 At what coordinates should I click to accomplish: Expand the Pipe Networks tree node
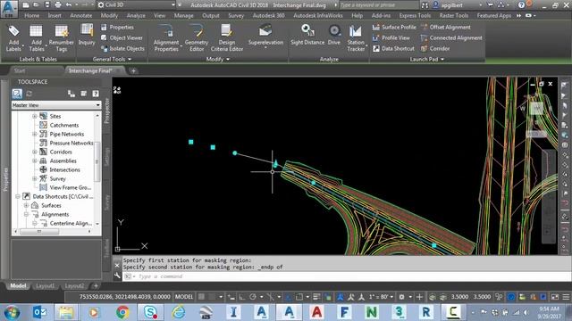[x=35, y=134]
